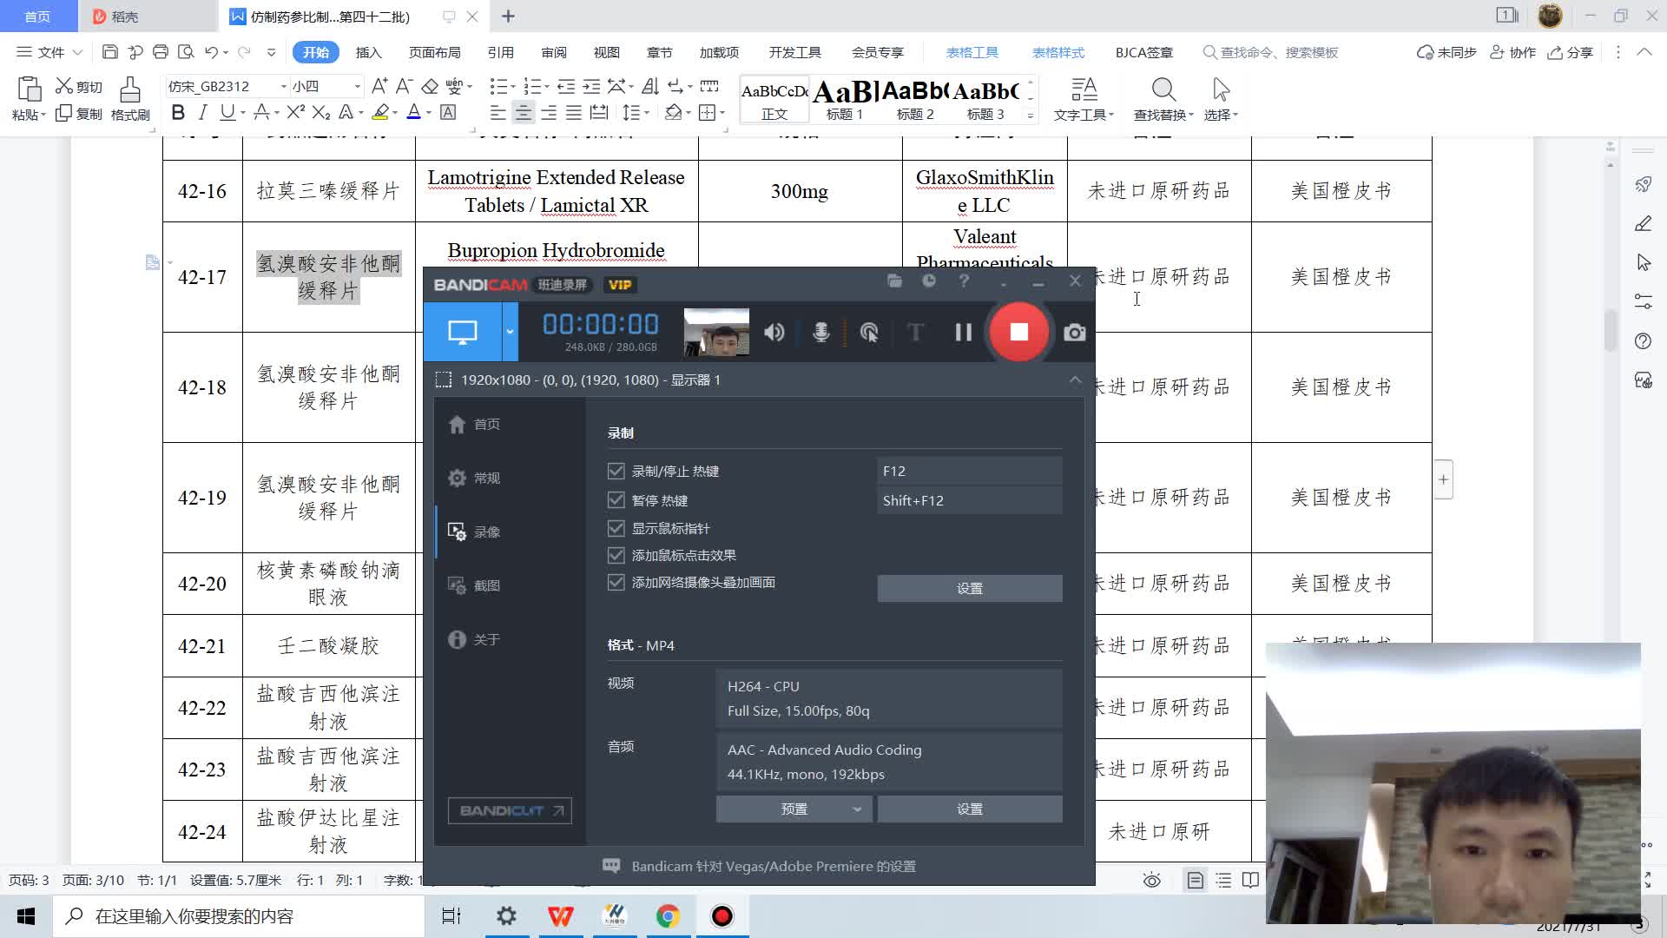Click the WPS search commands field
The image size is (1667, 938).
click(1273, 52)
